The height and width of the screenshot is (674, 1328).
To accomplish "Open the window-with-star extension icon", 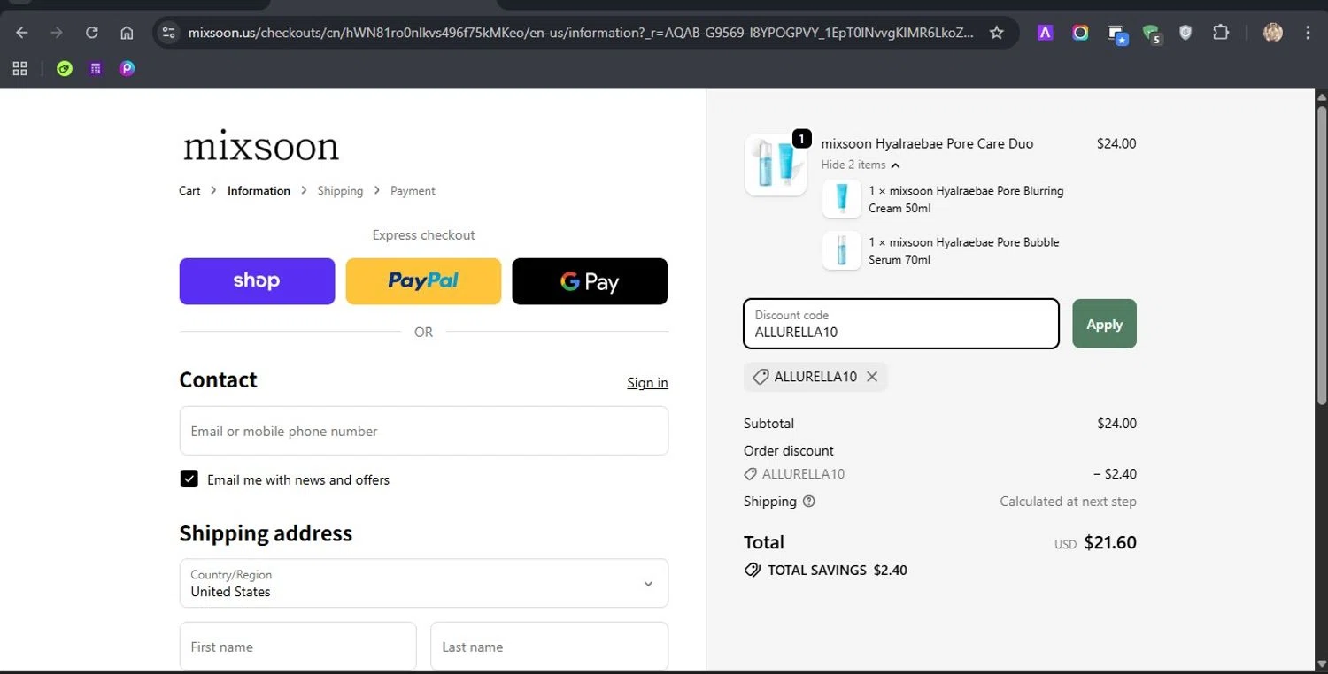I will click(x=1116, y=34).
